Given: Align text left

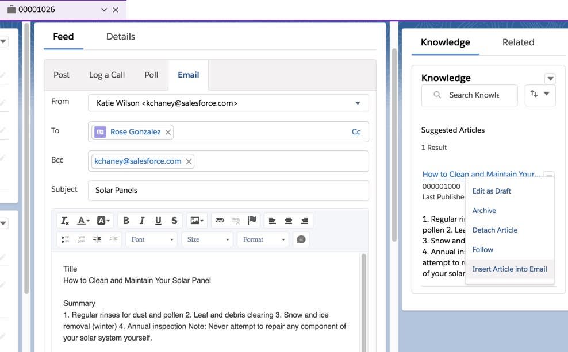Looking at the screenshot, I should coord(272,221).
